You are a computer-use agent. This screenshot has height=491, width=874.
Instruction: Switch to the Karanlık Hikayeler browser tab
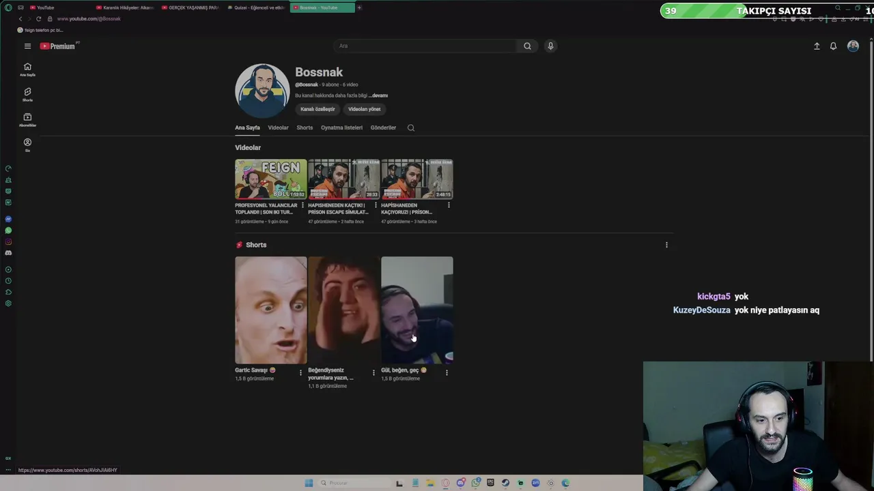click(124, 8)
